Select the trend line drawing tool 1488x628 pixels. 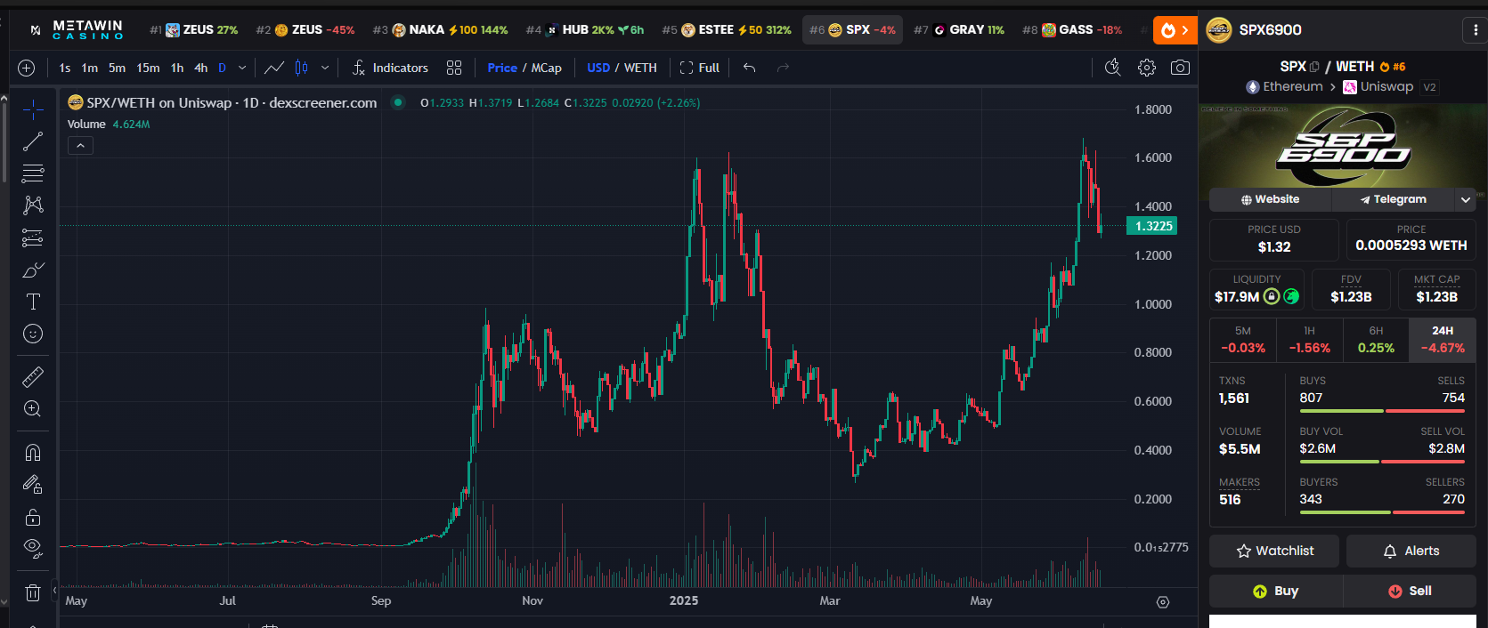tap(33, 141)
